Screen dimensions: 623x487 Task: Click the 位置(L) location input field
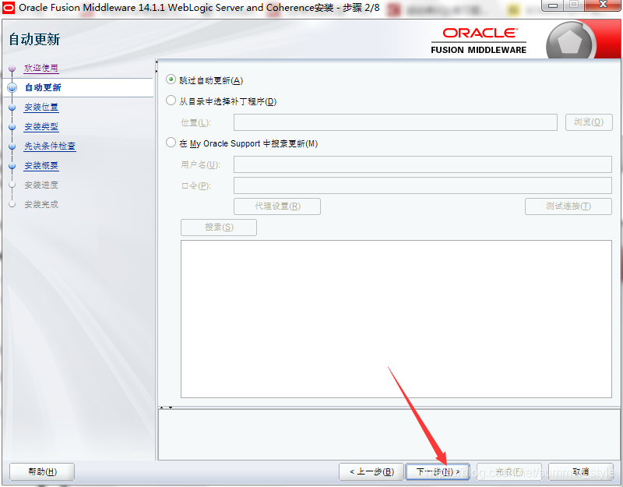pos(396,122)
